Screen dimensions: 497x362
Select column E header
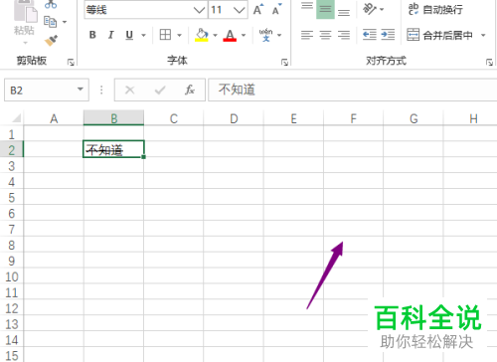[293, 118]
